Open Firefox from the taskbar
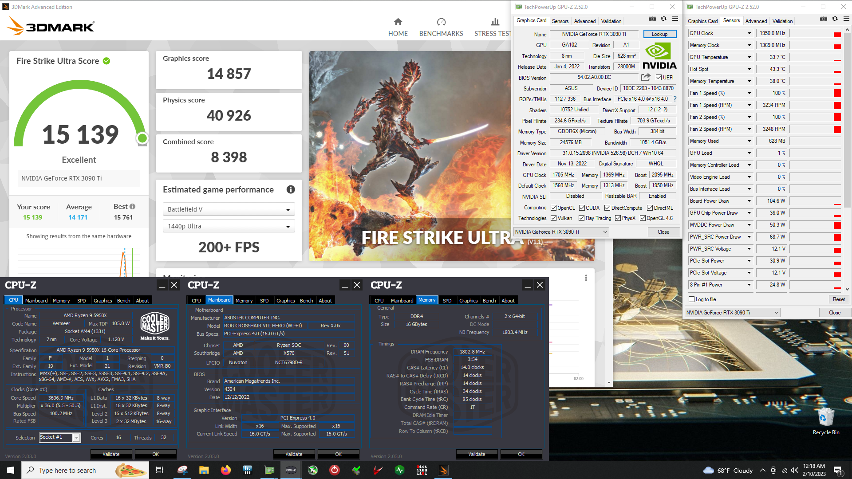Image resolution: width=852 pixels, height=479 pixels. (x=226, y=470)
